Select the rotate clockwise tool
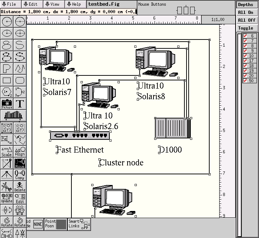This screenshot has height=238, width=259. pyautogui.click(x=7, y=222)
